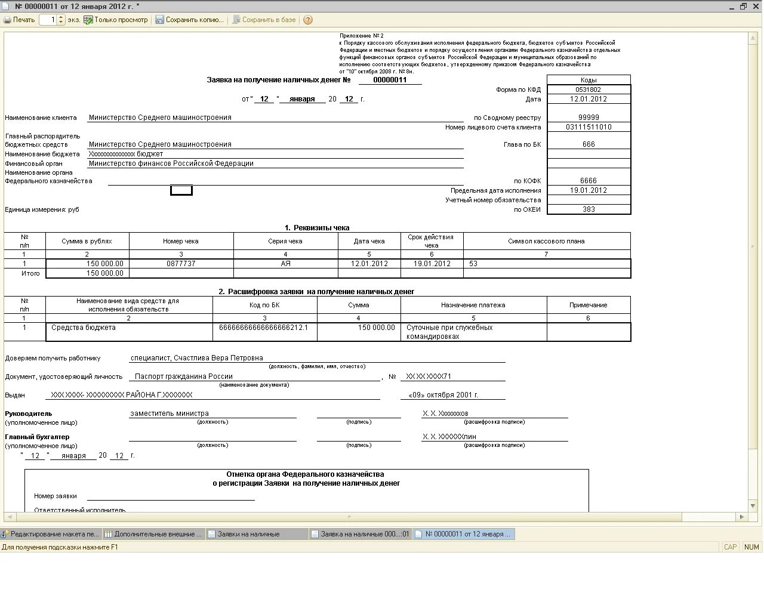Viewport: 764px width, 611px height.
Task: Click the empty selected cell under казначейства line
Action: coord(181,190)
